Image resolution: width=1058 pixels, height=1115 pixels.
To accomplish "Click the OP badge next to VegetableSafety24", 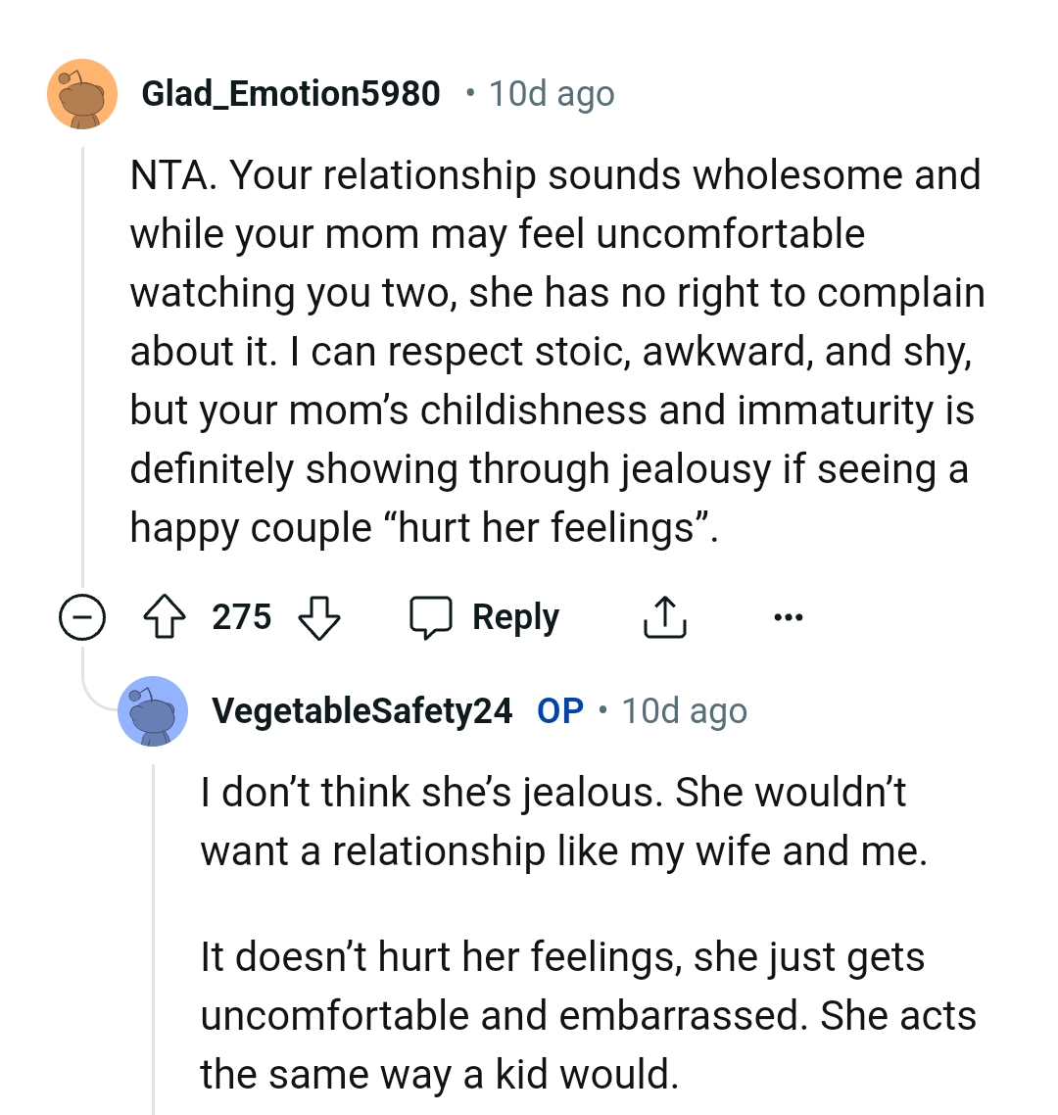I will [558, 710].
